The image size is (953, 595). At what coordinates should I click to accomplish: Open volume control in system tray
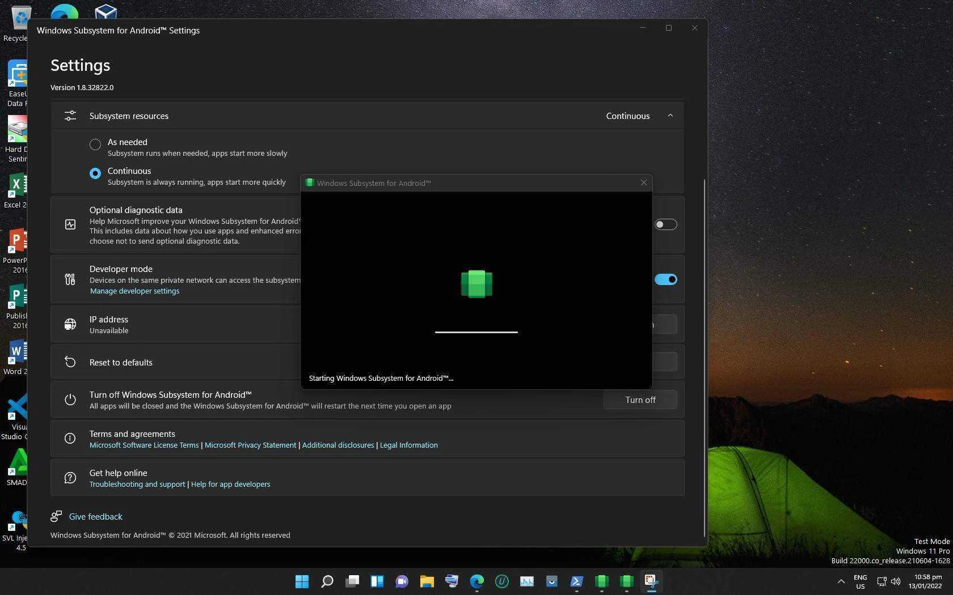click(x=896, y=581)
